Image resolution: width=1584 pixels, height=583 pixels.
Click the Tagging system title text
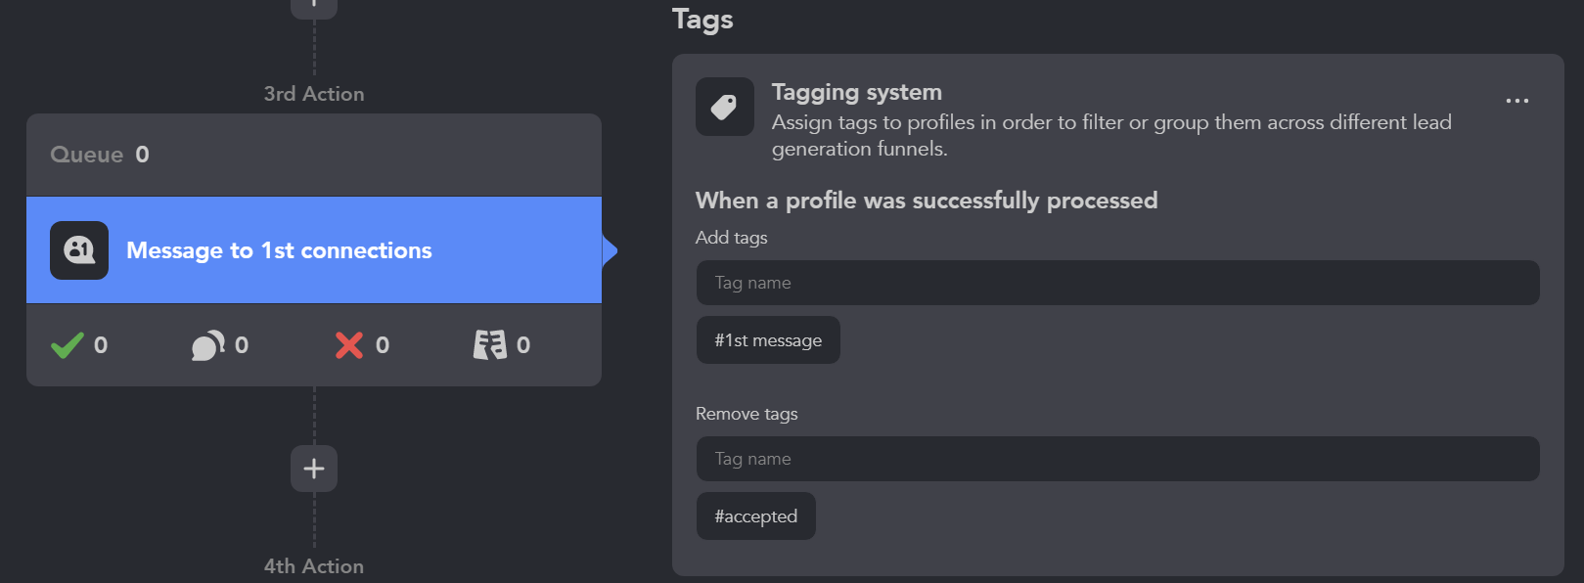[x=856, y=91]
